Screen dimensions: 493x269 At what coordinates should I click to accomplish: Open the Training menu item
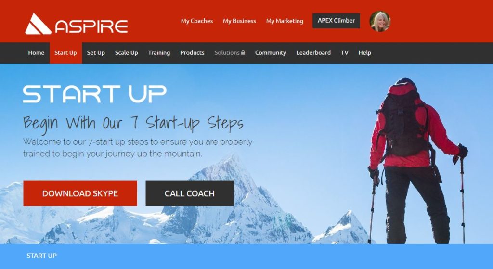point(159,53)
